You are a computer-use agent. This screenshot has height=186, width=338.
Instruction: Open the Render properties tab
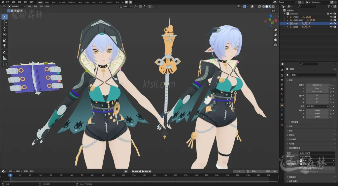click(282, 75)
